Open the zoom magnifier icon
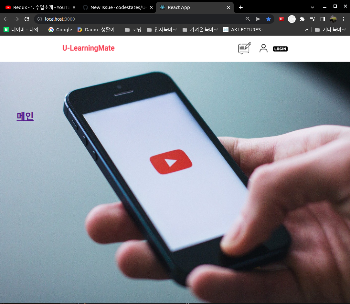The height and width of the screenshot is (304, 350). (248, 19)
